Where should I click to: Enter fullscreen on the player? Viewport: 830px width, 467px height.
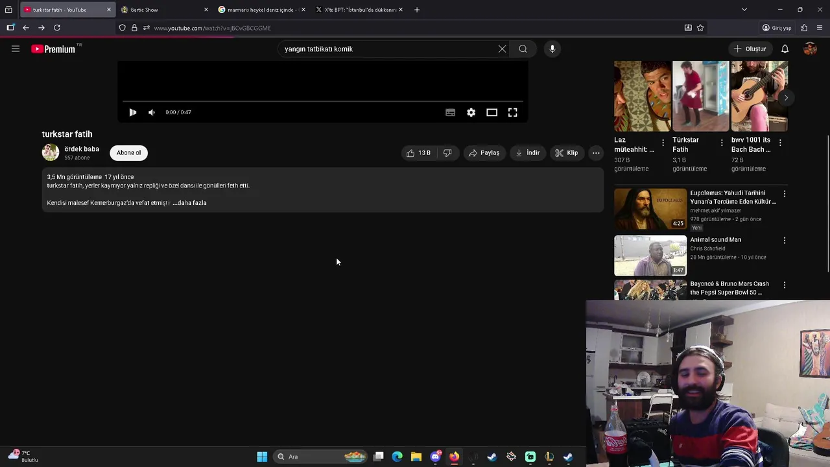coord(512,112)
